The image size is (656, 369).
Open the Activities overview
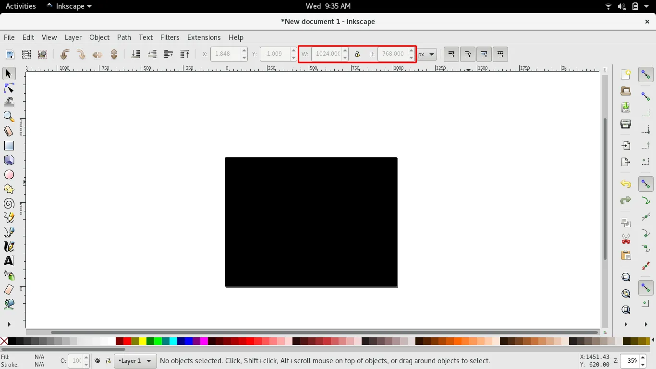[x=21, y=6]
